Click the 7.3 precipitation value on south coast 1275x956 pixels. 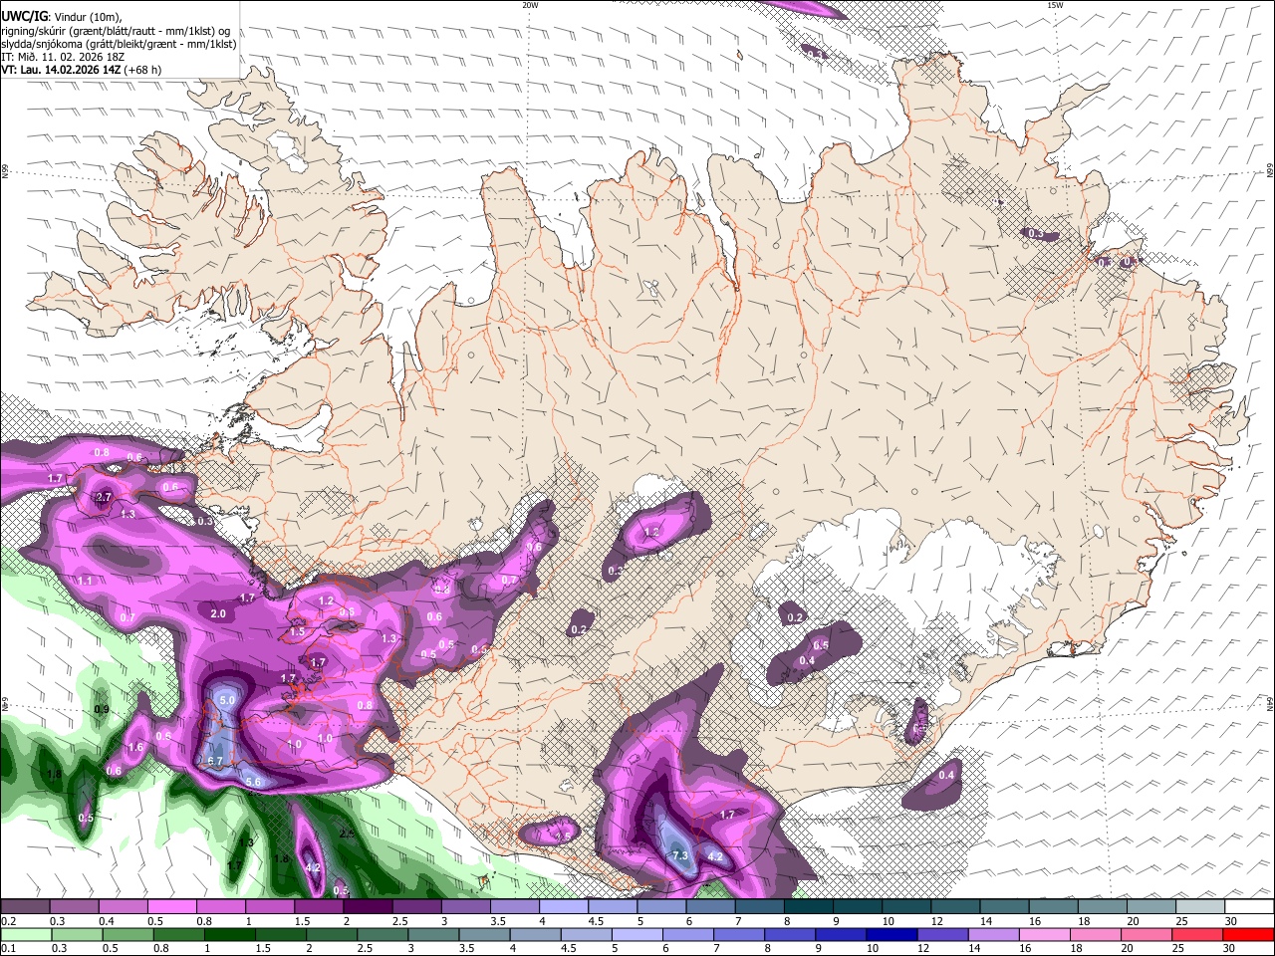[x=681, y=855]
